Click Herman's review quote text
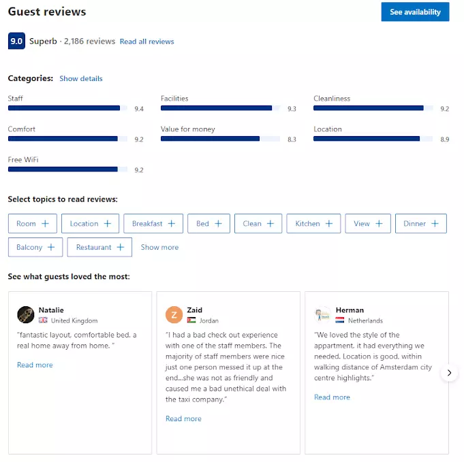This screenshot has width=464, height=462. point(373,357)
